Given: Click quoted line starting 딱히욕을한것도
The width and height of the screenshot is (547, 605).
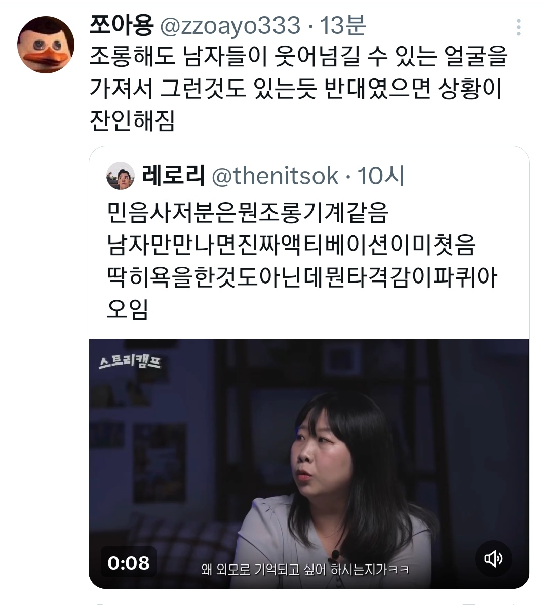Looking at the screenshot, I should [x=302, y=277].
